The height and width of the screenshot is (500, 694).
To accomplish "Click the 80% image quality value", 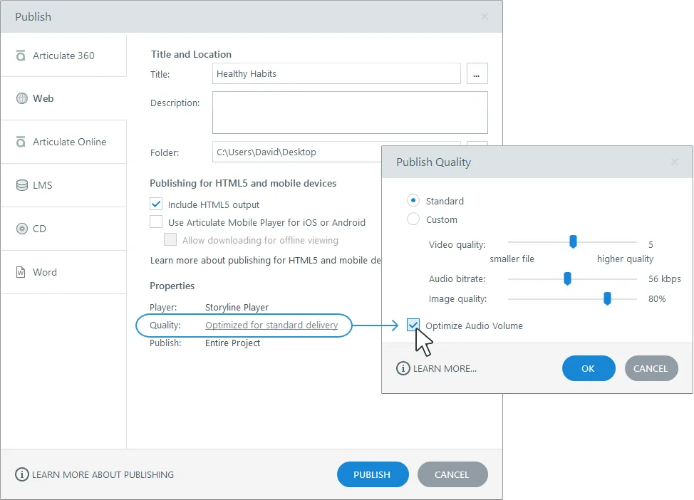I will pyautogui.click(x=657, y=298).
